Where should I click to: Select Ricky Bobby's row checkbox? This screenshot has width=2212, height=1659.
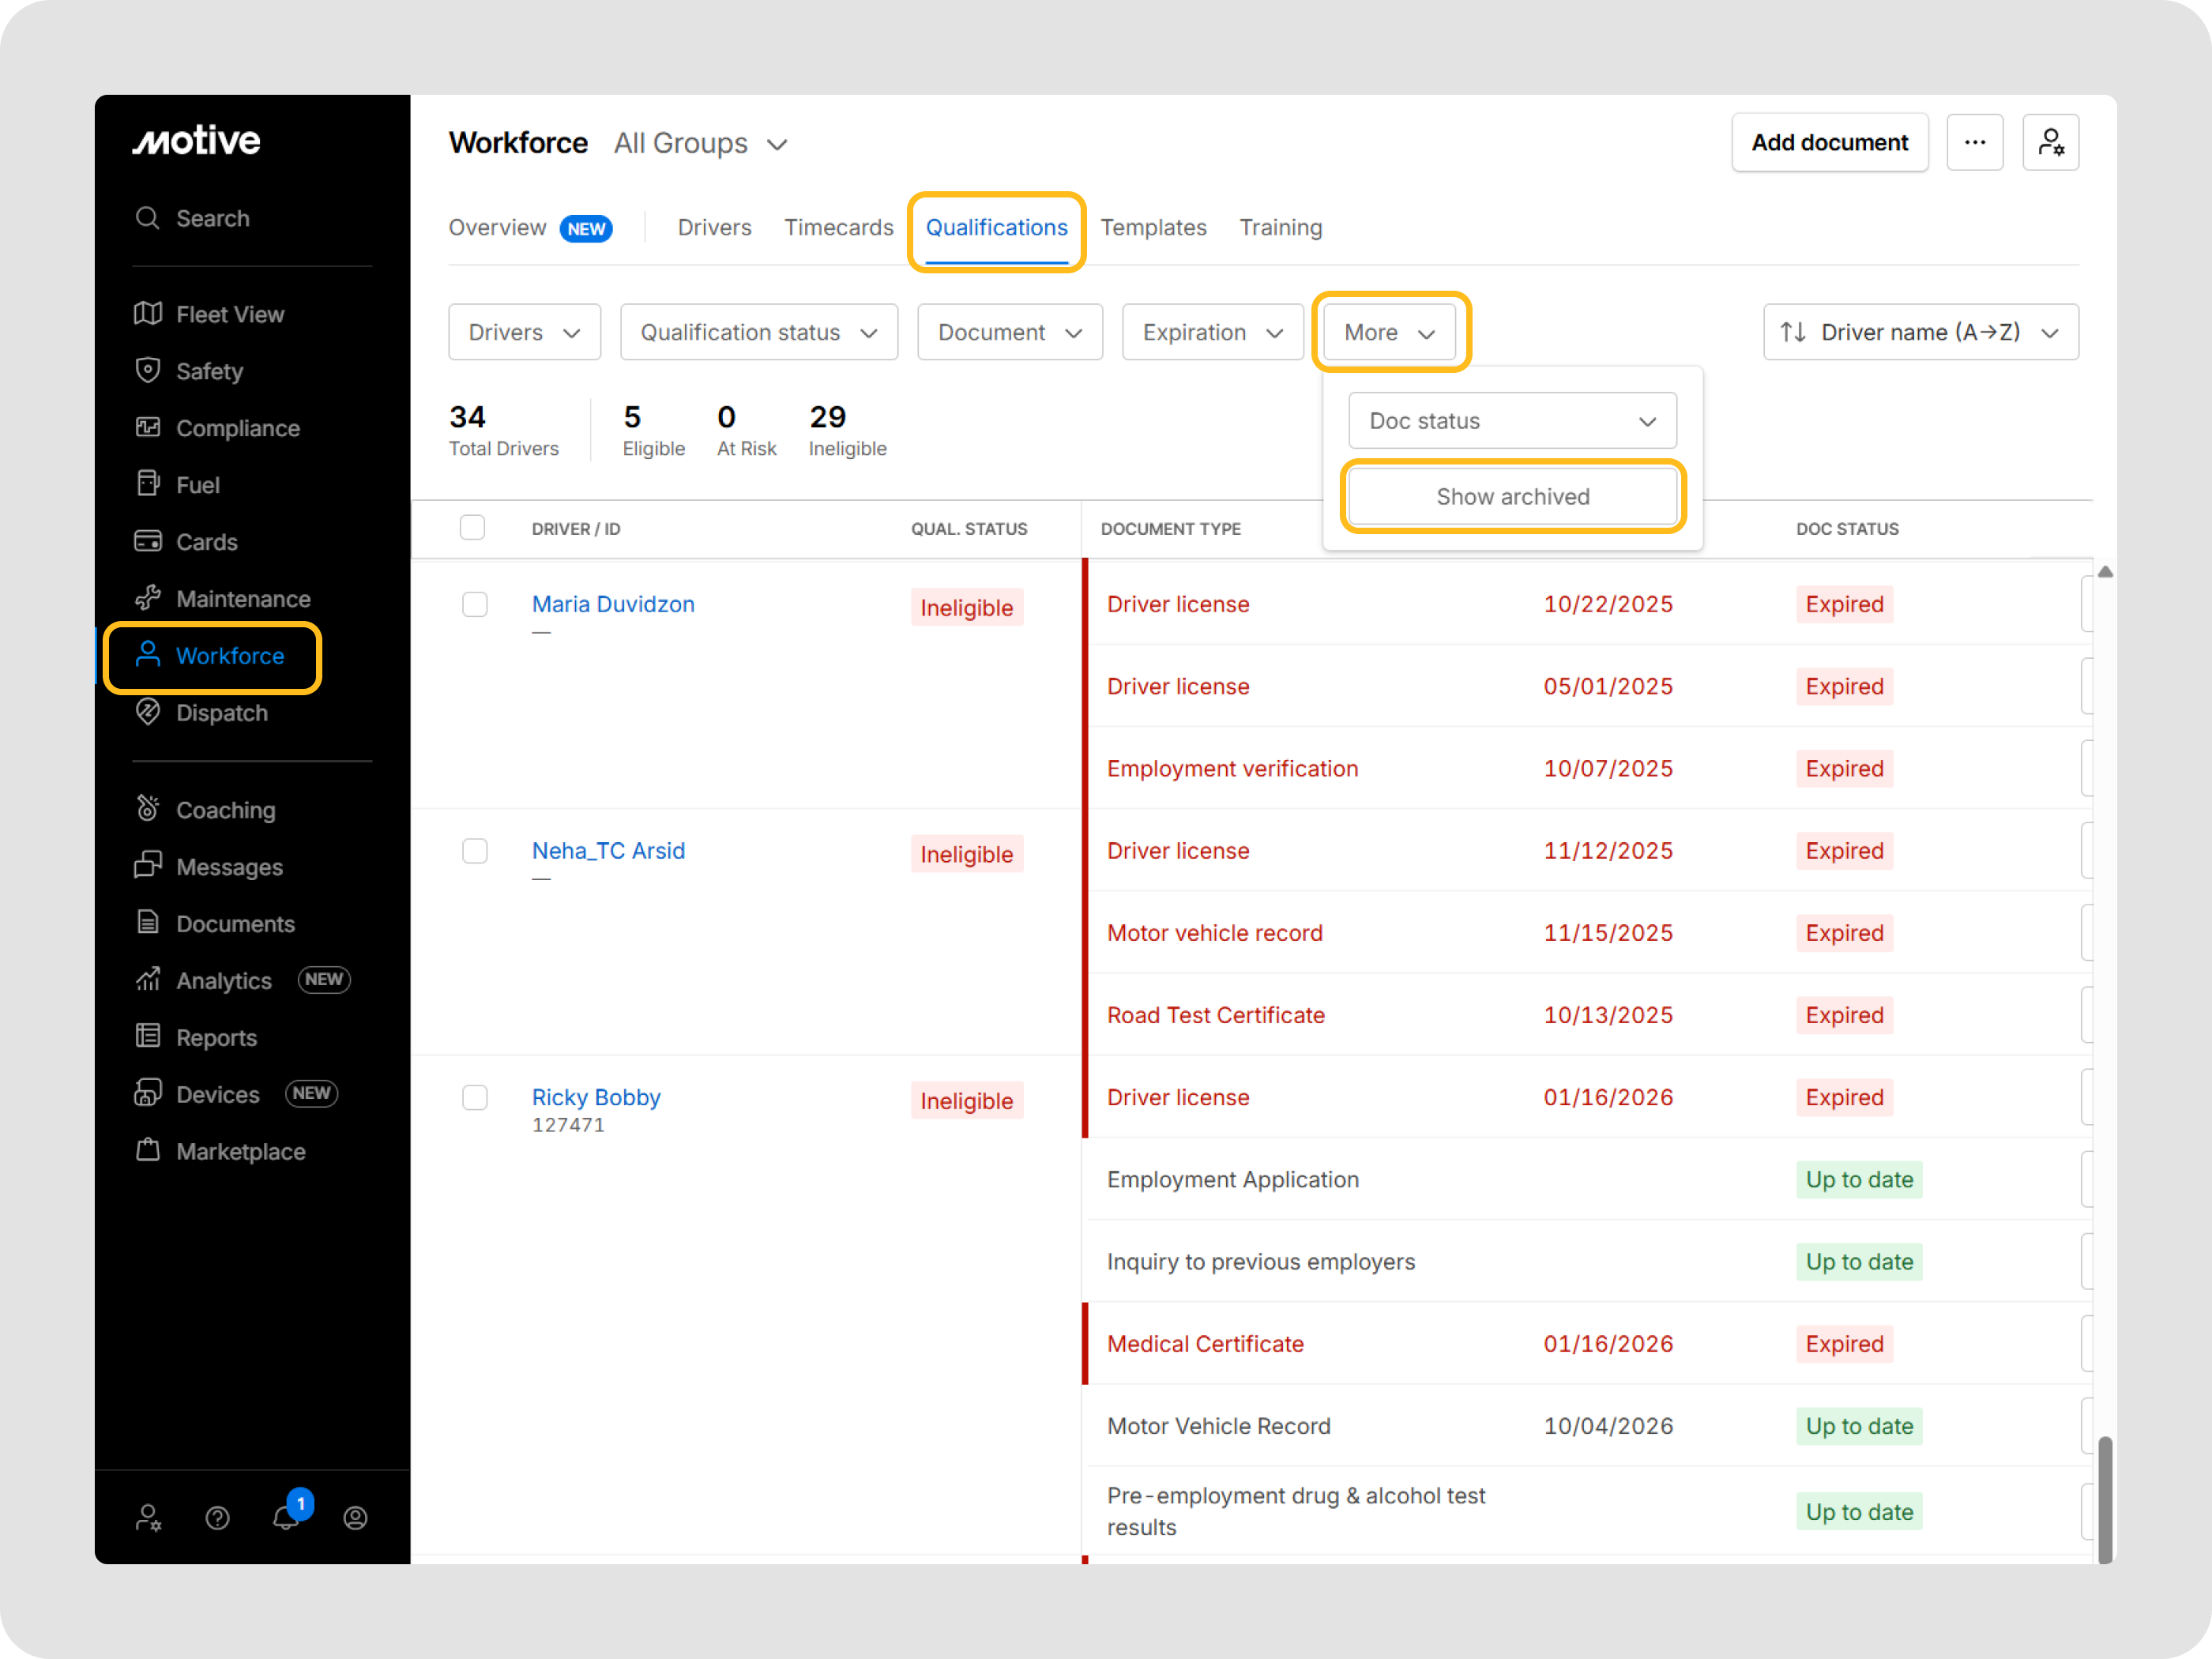(x=474, y=1097)
